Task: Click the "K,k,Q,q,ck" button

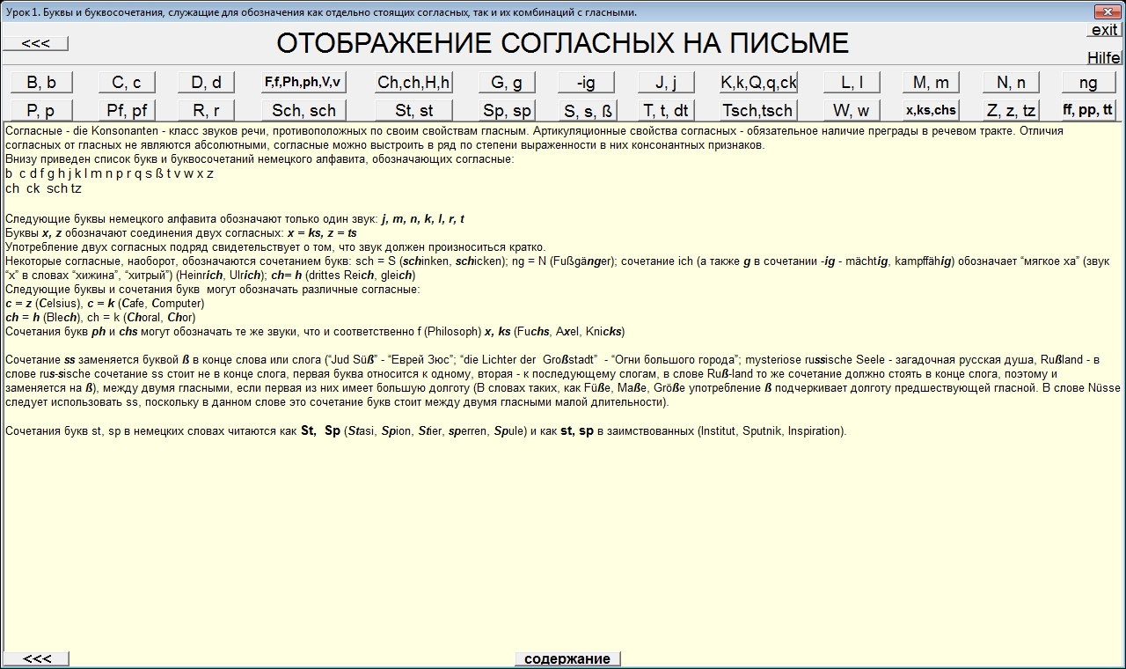Action: (758, 83)
